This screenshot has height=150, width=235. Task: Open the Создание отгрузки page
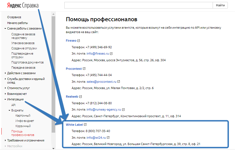(x=24, y=48)
